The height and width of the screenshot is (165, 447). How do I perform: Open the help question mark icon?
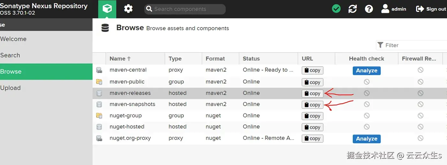369,9
